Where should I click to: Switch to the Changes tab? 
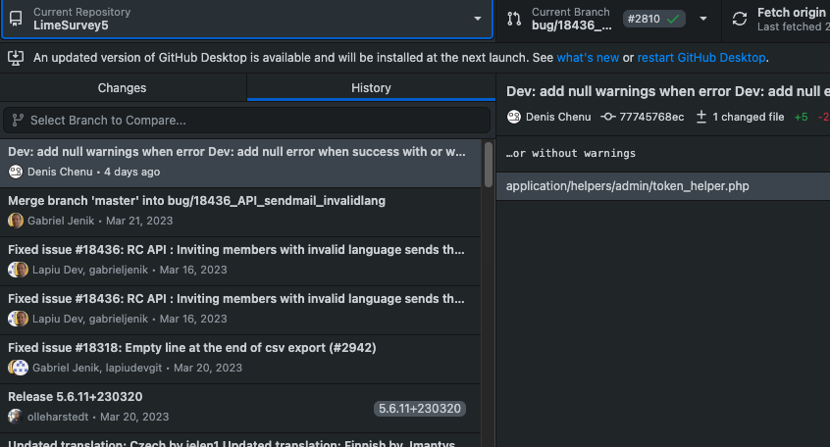[123, 88]
